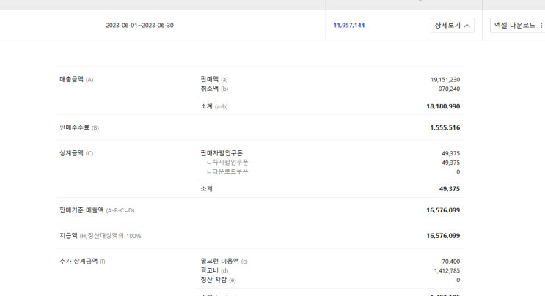
Task: Click the 추가 상계금액 (I) section label
Action: click(x=82, y=261)
